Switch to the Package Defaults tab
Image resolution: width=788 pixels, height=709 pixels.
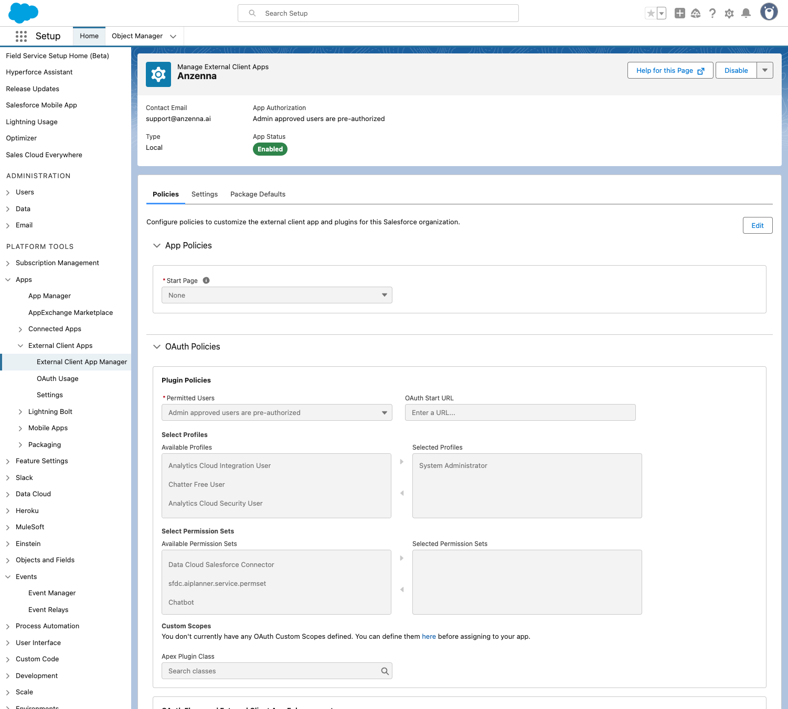258,194
